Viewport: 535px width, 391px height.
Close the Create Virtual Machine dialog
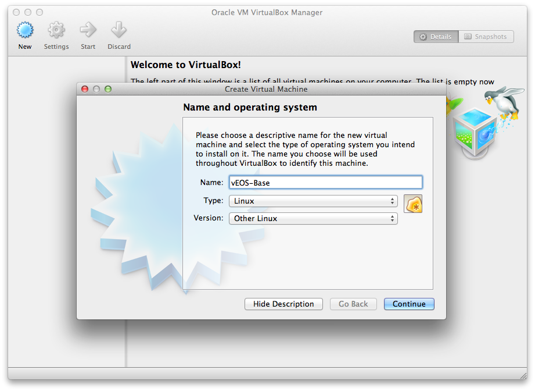[85, 89]
